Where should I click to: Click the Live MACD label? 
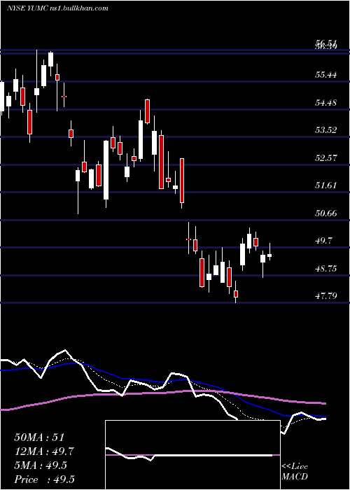coord(295,471)
